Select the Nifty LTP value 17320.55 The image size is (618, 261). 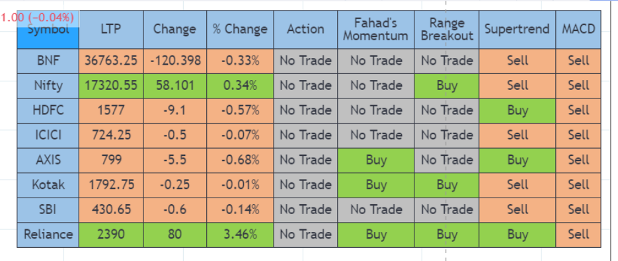(x=111, y=86)
